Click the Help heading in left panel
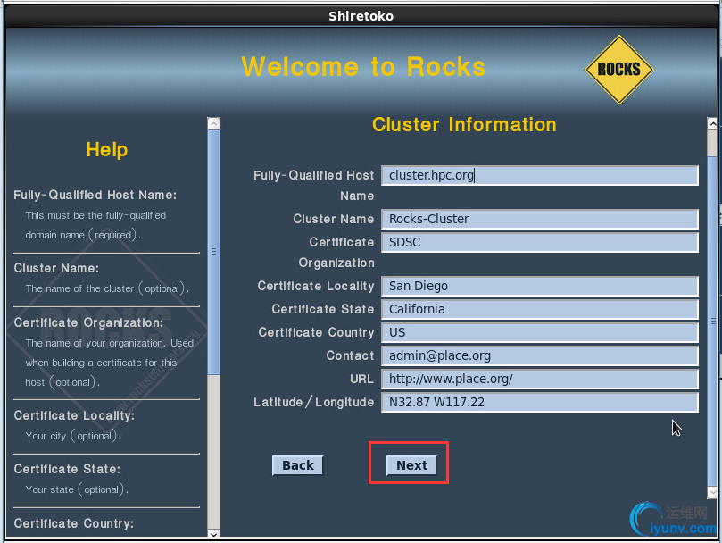This screenshot has height=543, width=722. click(x=107, y=150)
